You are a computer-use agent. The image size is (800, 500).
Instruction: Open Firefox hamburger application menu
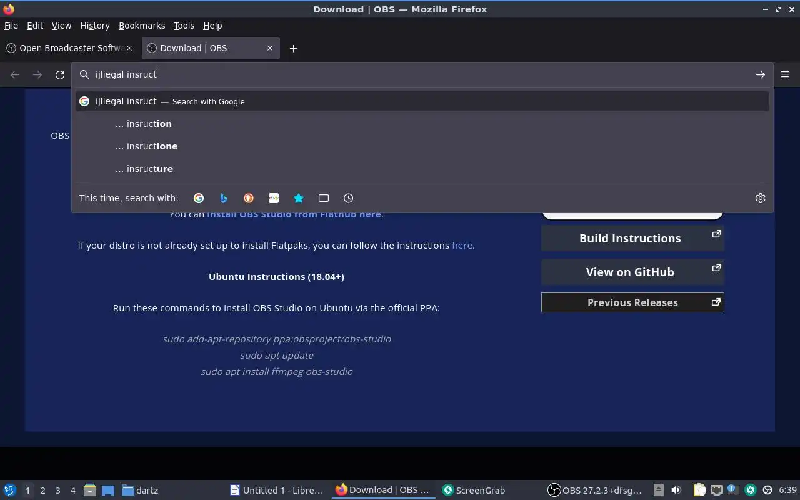pyautogui.click(x=785, y=74)
